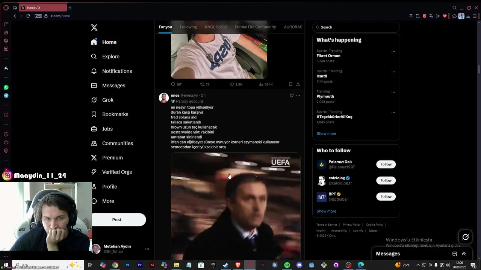
Task: Open Spotify from Windows taskbar
Action: pyautogui.click(x=287, y=265)
